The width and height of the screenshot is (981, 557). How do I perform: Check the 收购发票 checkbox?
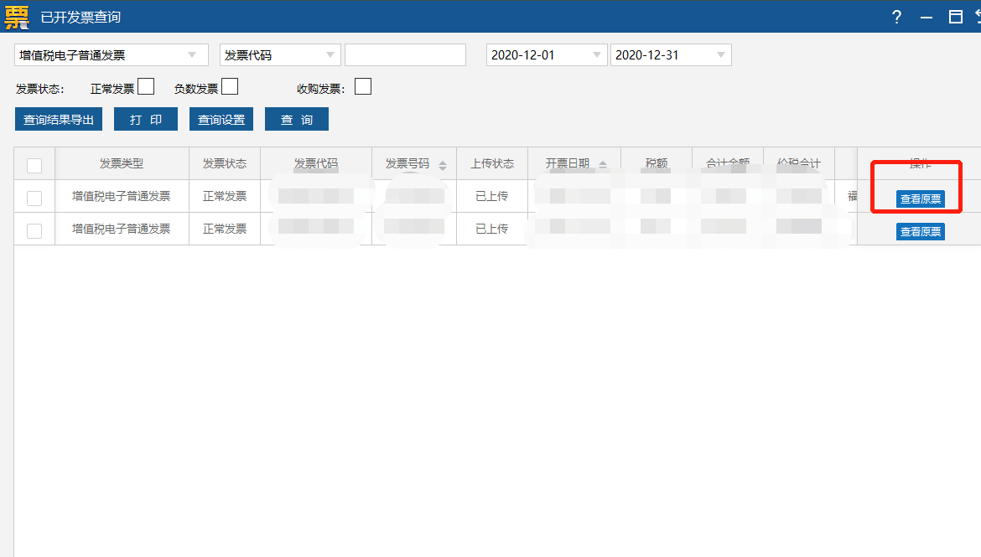tap(363, 87)
